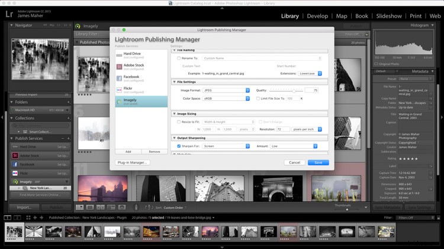Add publish service with plus icon
444x249 pixels.
[x=69, y=139]
